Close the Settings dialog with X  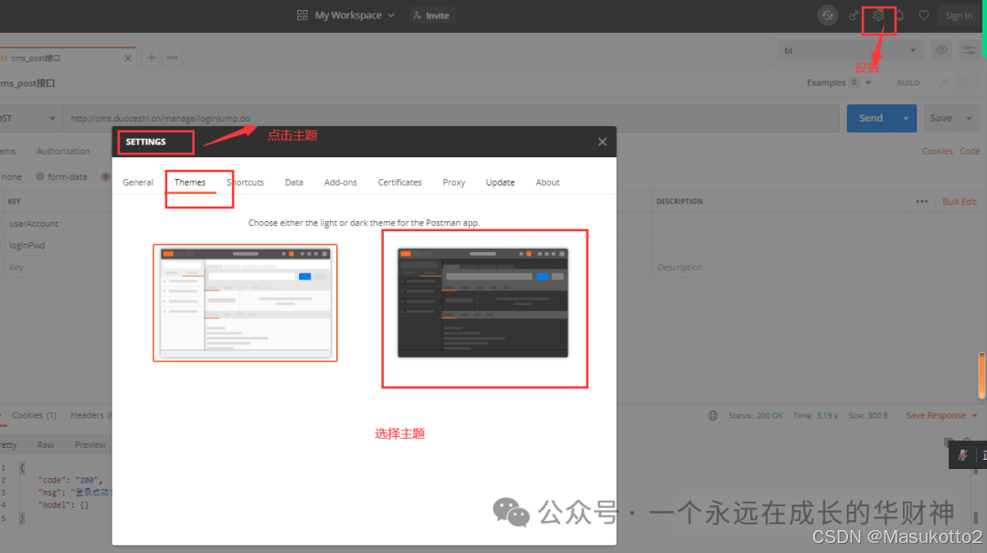coord(602,142)
